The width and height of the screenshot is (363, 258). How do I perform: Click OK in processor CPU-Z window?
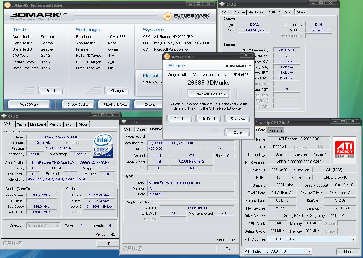tap(108, 243)
